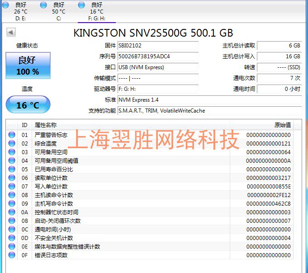308x273 pixels.
Task: Select row 严重警告标志
Action: click(150, 135)
